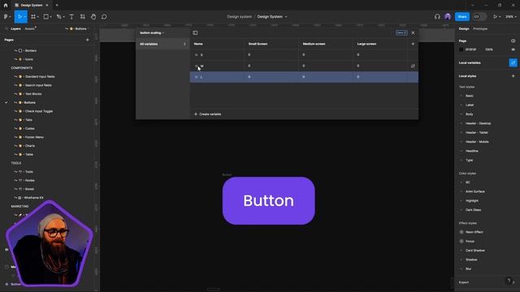The image size is (520, 292).
Task: Select variable row S
Action: click(304, 54)
